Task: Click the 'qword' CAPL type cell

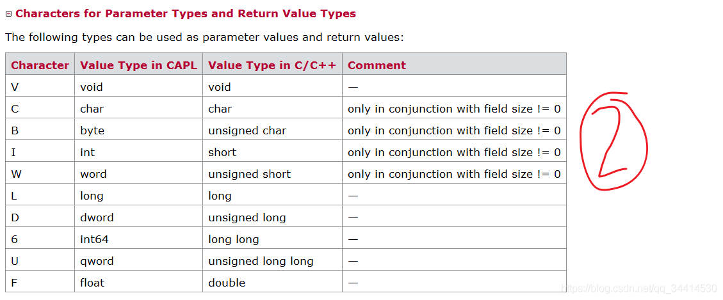Action: coord(138,261)
